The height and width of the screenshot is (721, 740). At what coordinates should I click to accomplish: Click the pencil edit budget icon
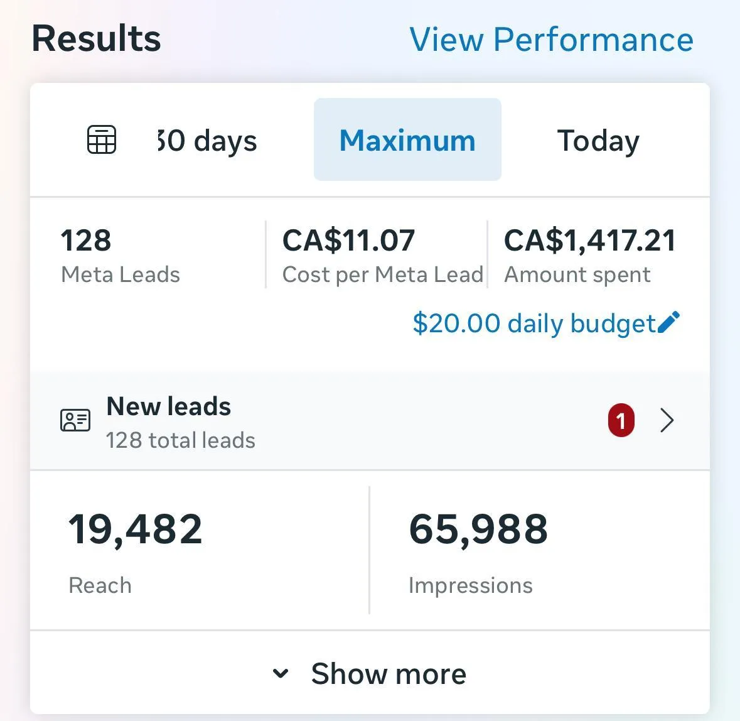coord(668,322)
